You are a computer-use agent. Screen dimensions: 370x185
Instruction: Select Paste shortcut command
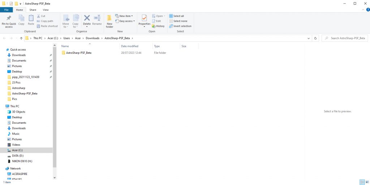coord(47,26)
